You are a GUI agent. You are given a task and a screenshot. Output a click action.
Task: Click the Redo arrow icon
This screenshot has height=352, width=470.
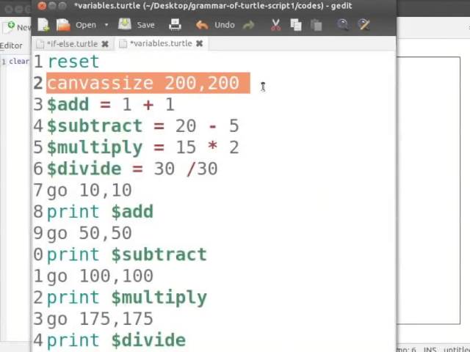[x=248, y=25]
